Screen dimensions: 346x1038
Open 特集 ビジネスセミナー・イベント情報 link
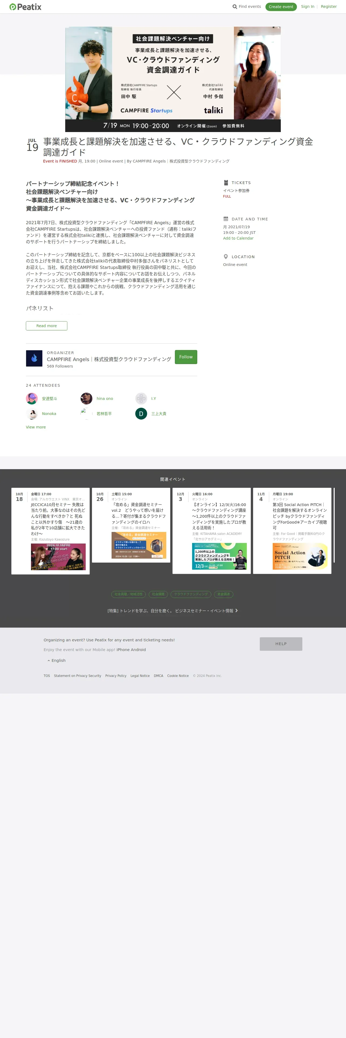coord(172,611)
